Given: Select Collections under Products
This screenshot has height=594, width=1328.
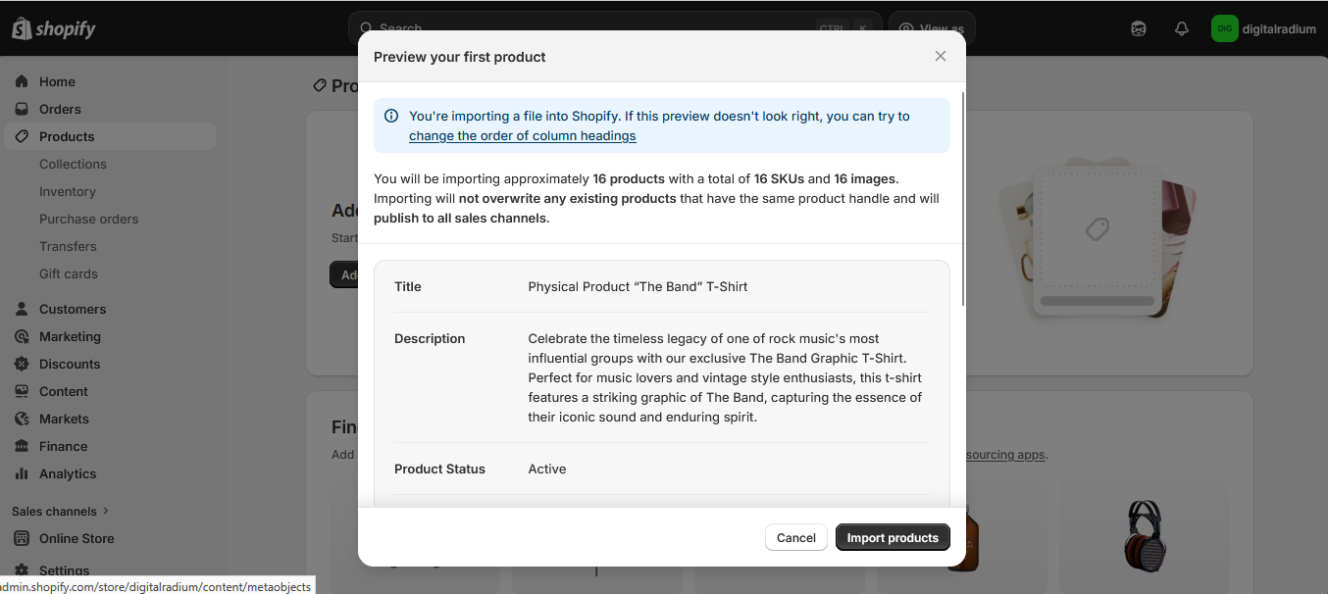Looking at the screenshot, I should coord(74,164).
